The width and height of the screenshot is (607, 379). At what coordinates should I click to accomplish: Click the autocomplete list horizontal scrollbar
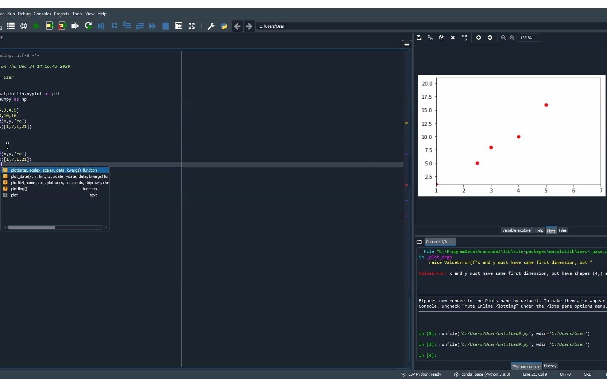(32, 227)
